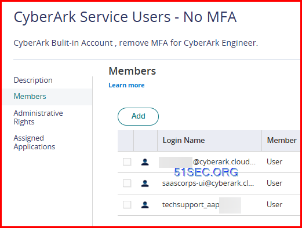This screenshot has height=228, width=302.
Task: Click the user icon in the @cyberark.cloud row
Action: 145,162
